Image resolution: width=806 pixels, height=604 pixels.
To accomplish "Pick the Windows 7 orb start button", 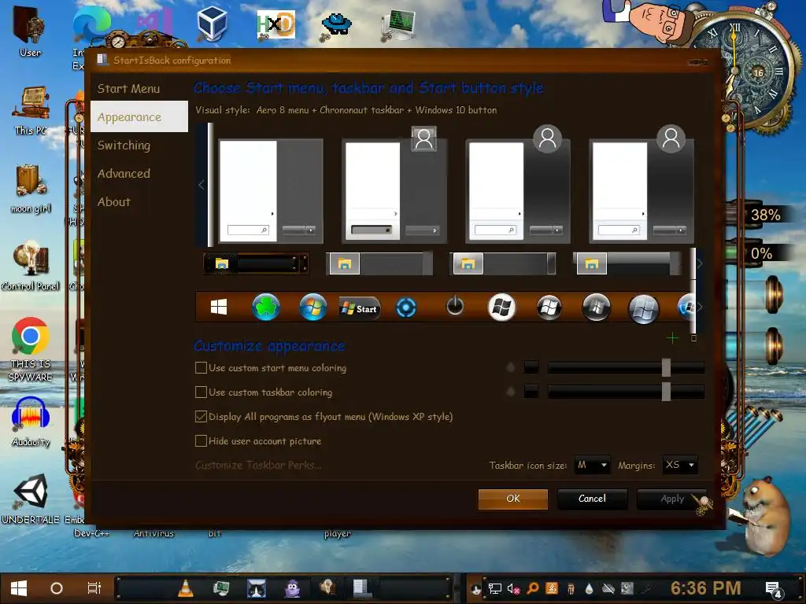I will tap(312, 308).
